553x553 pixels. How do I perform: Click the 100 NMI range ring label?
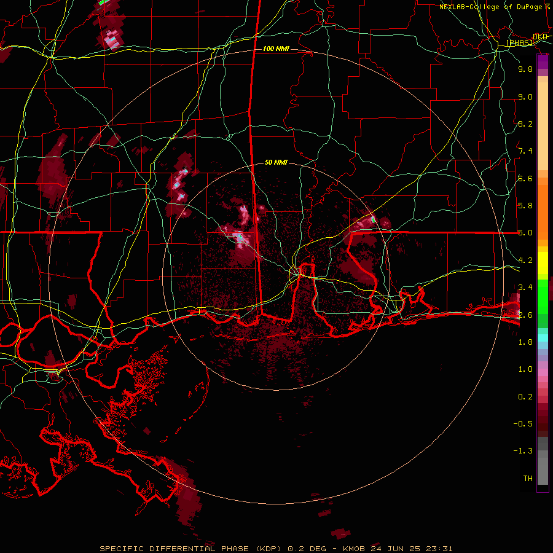(x=276, y=49)
